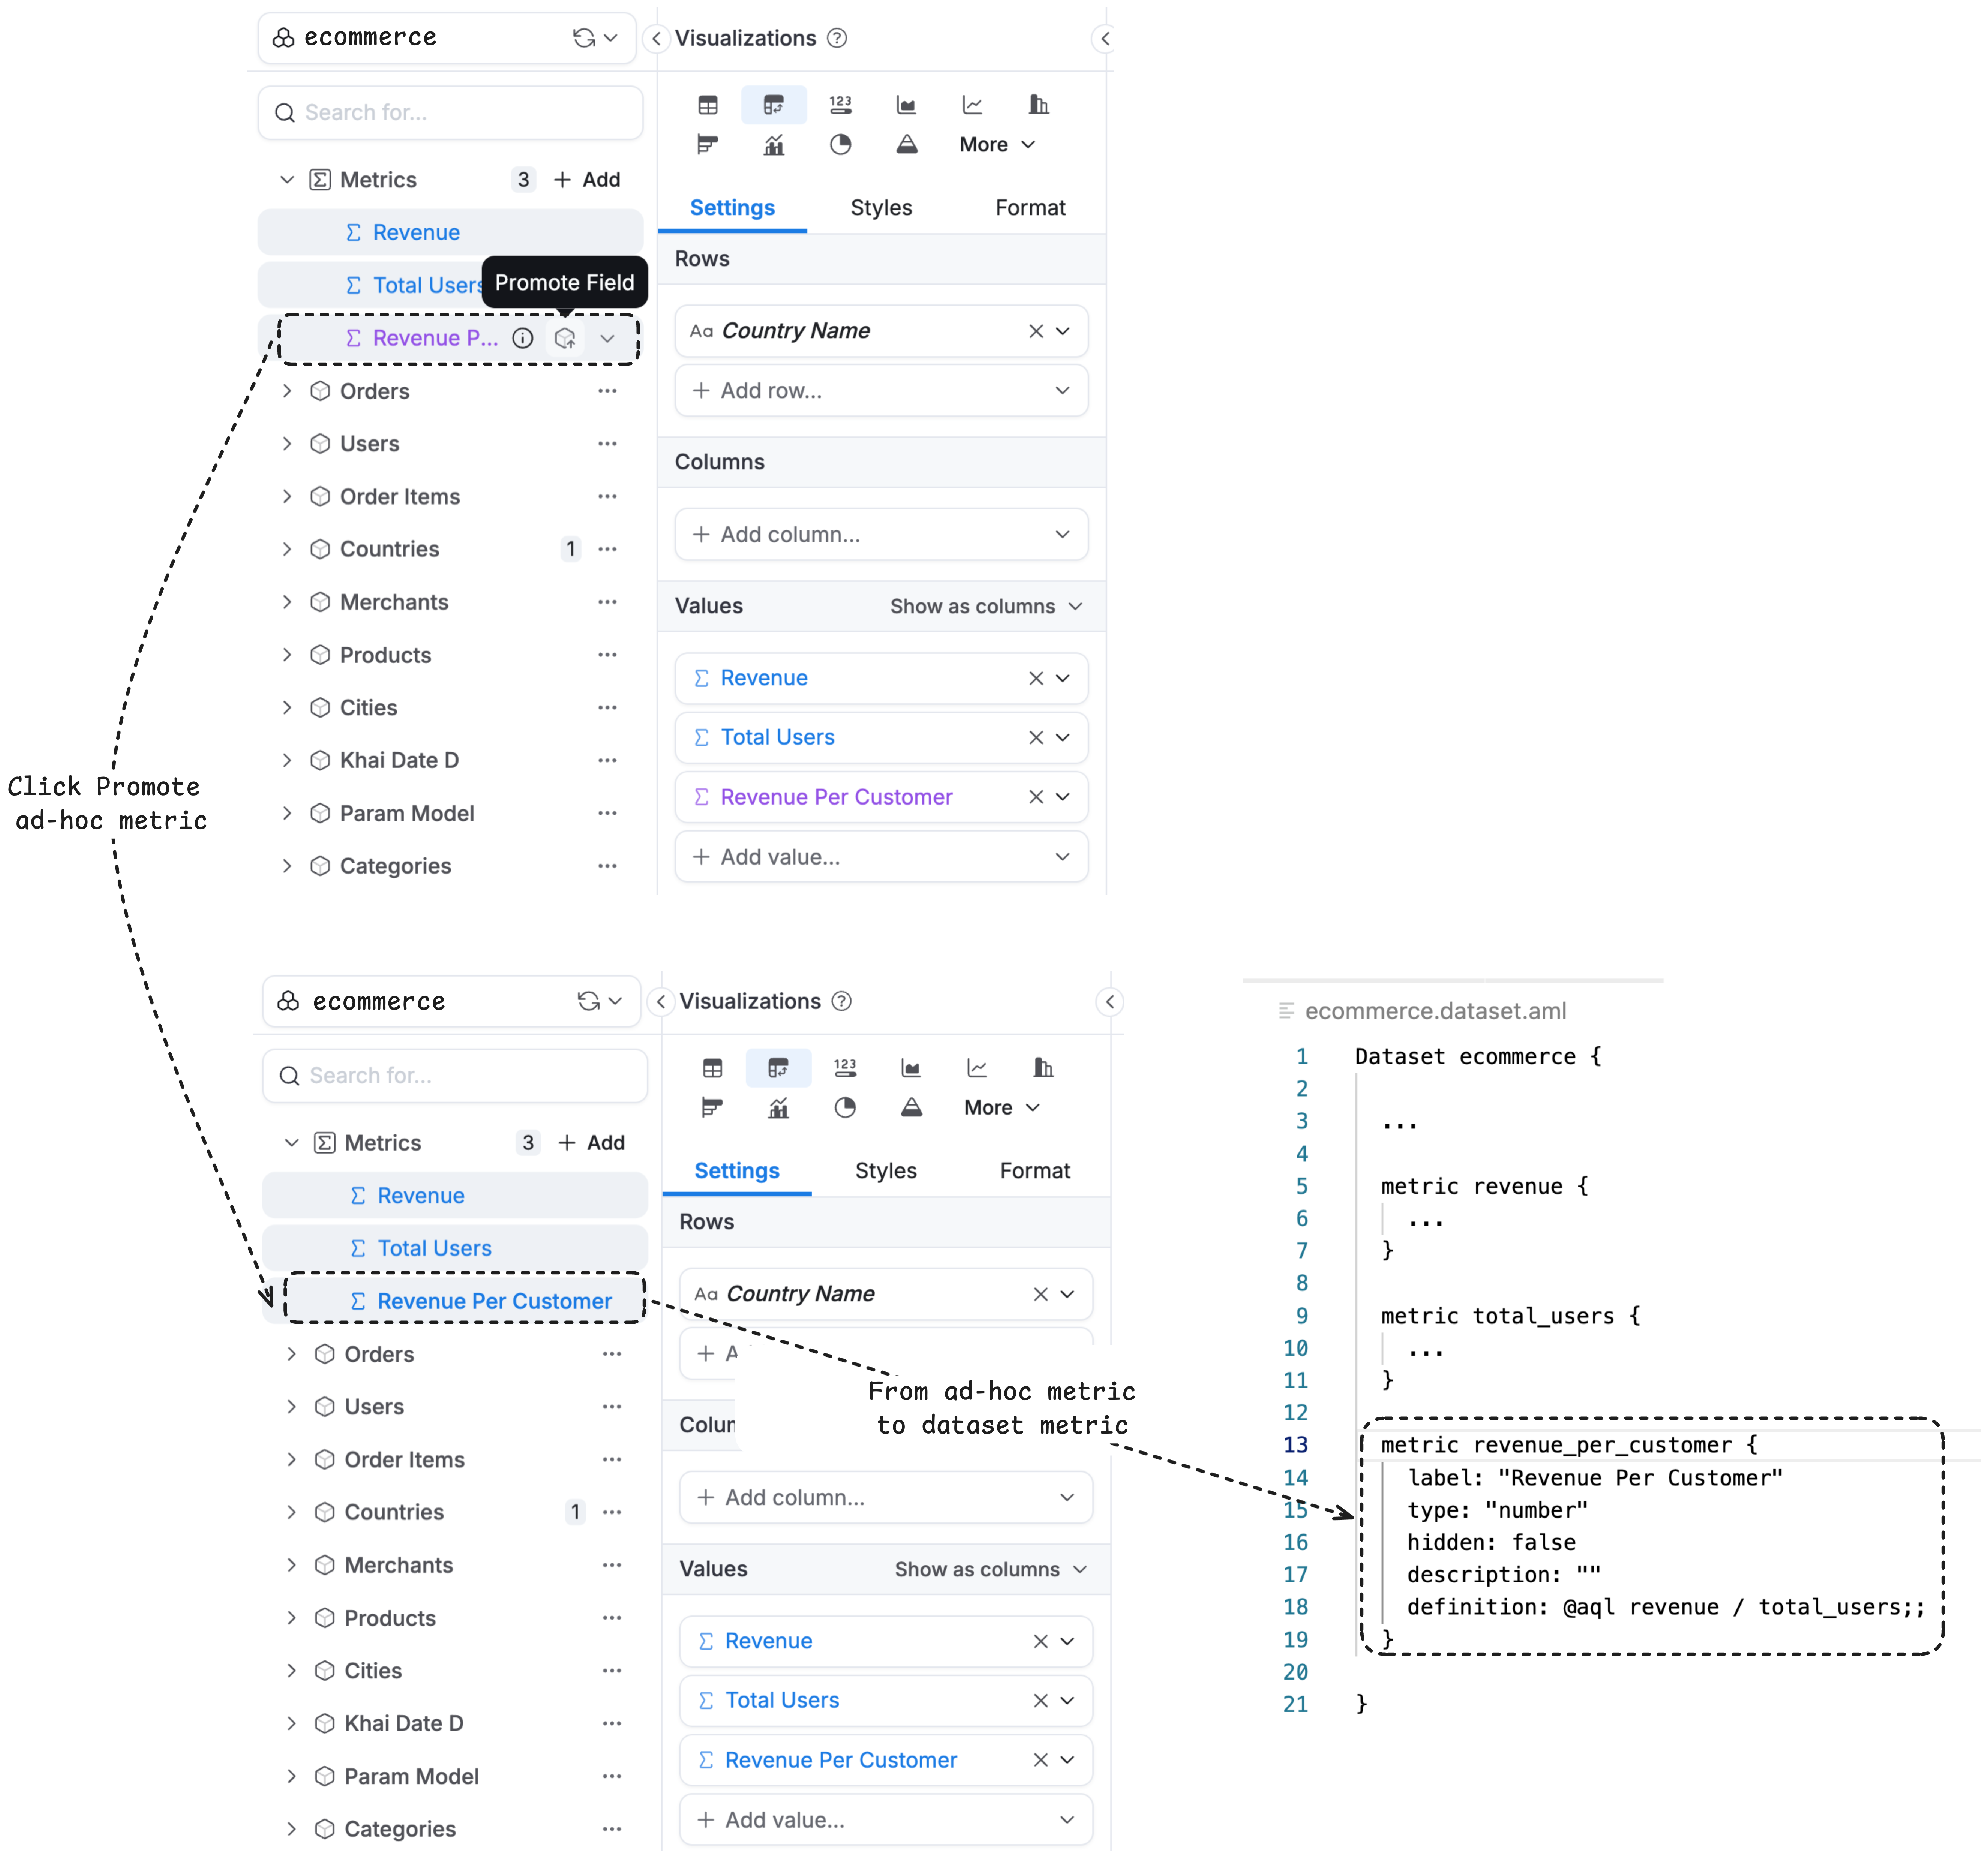Click the Promote Field icon beside Revenue P...

pos(565,338)
